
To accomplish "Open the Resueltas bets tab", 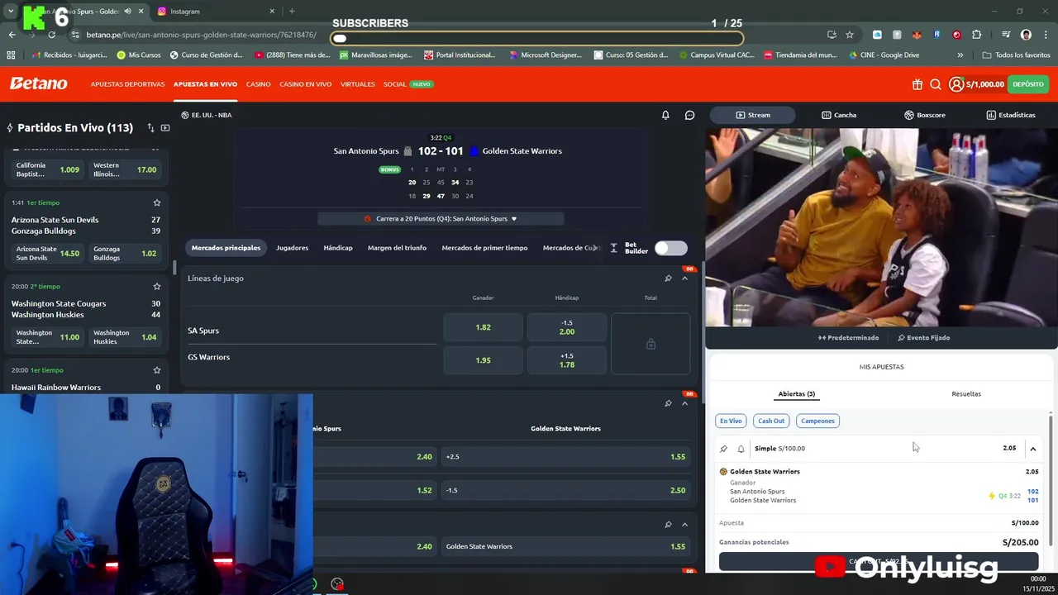I will [966, 394].
